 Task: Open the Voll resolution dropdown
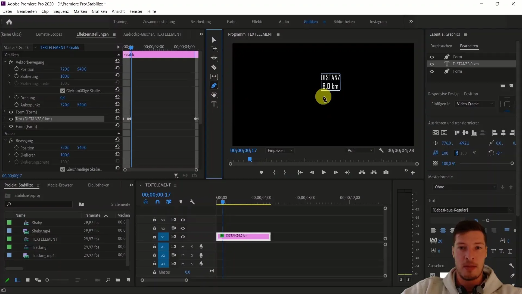360,151
